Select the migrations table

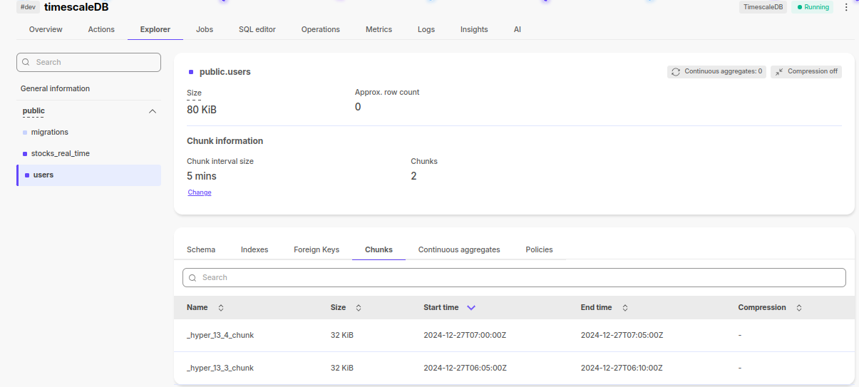(50, 133)
